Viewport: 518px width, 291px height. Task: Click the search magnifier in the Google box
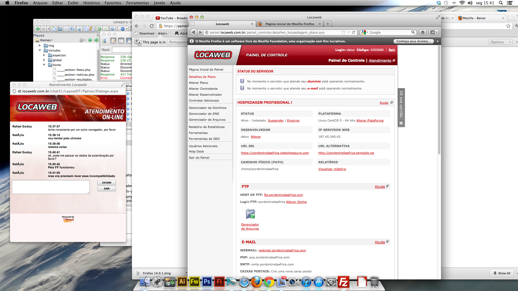tap(413, 32)
